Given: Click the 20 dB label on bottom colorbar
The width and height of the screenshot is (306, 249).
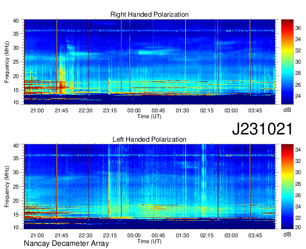Looking at the screenshot, I should (298, 227).
